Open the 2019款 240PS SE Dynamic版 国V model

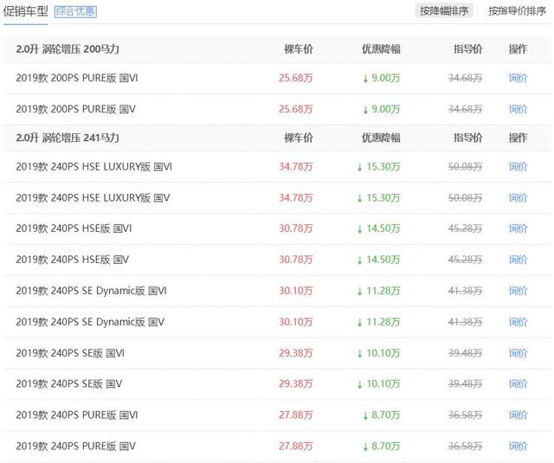90,322
